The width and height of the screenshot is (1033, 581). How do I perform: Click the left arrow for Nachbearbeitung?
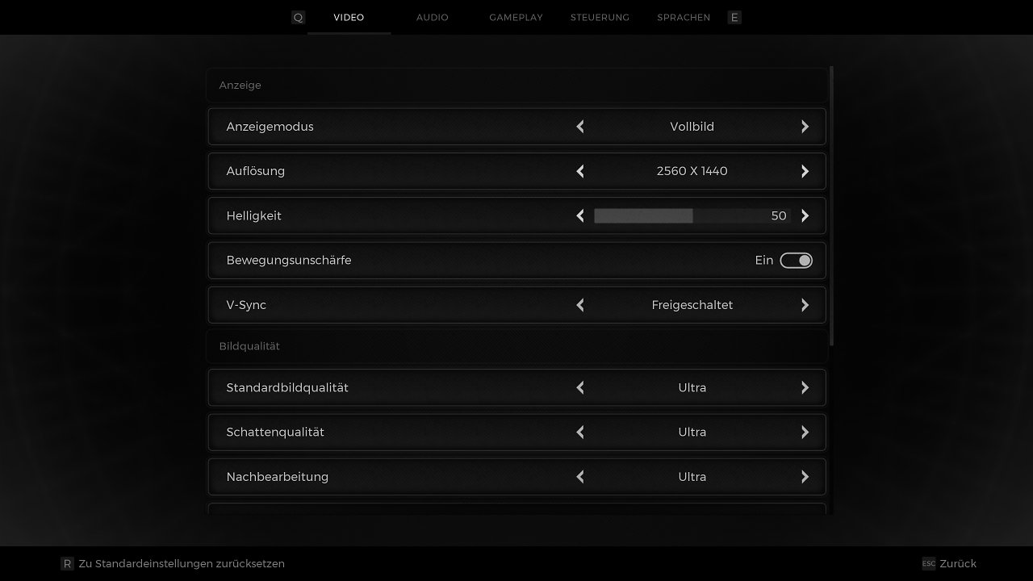coord(580,477)
